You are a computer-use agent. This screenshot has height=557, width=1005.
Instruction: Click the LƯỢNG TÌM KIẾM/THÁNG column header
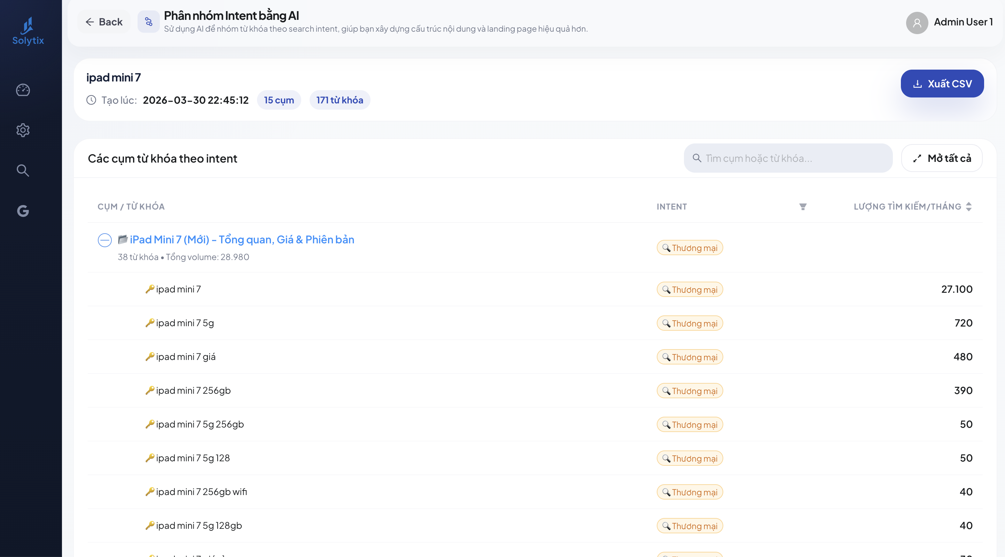pos(907,207)
